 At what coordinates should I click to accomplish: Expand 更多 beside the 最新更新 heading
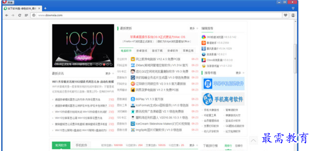(x=194, y=28)
